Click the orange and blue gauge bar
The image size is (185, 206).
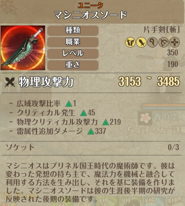[x=164, y=107]
